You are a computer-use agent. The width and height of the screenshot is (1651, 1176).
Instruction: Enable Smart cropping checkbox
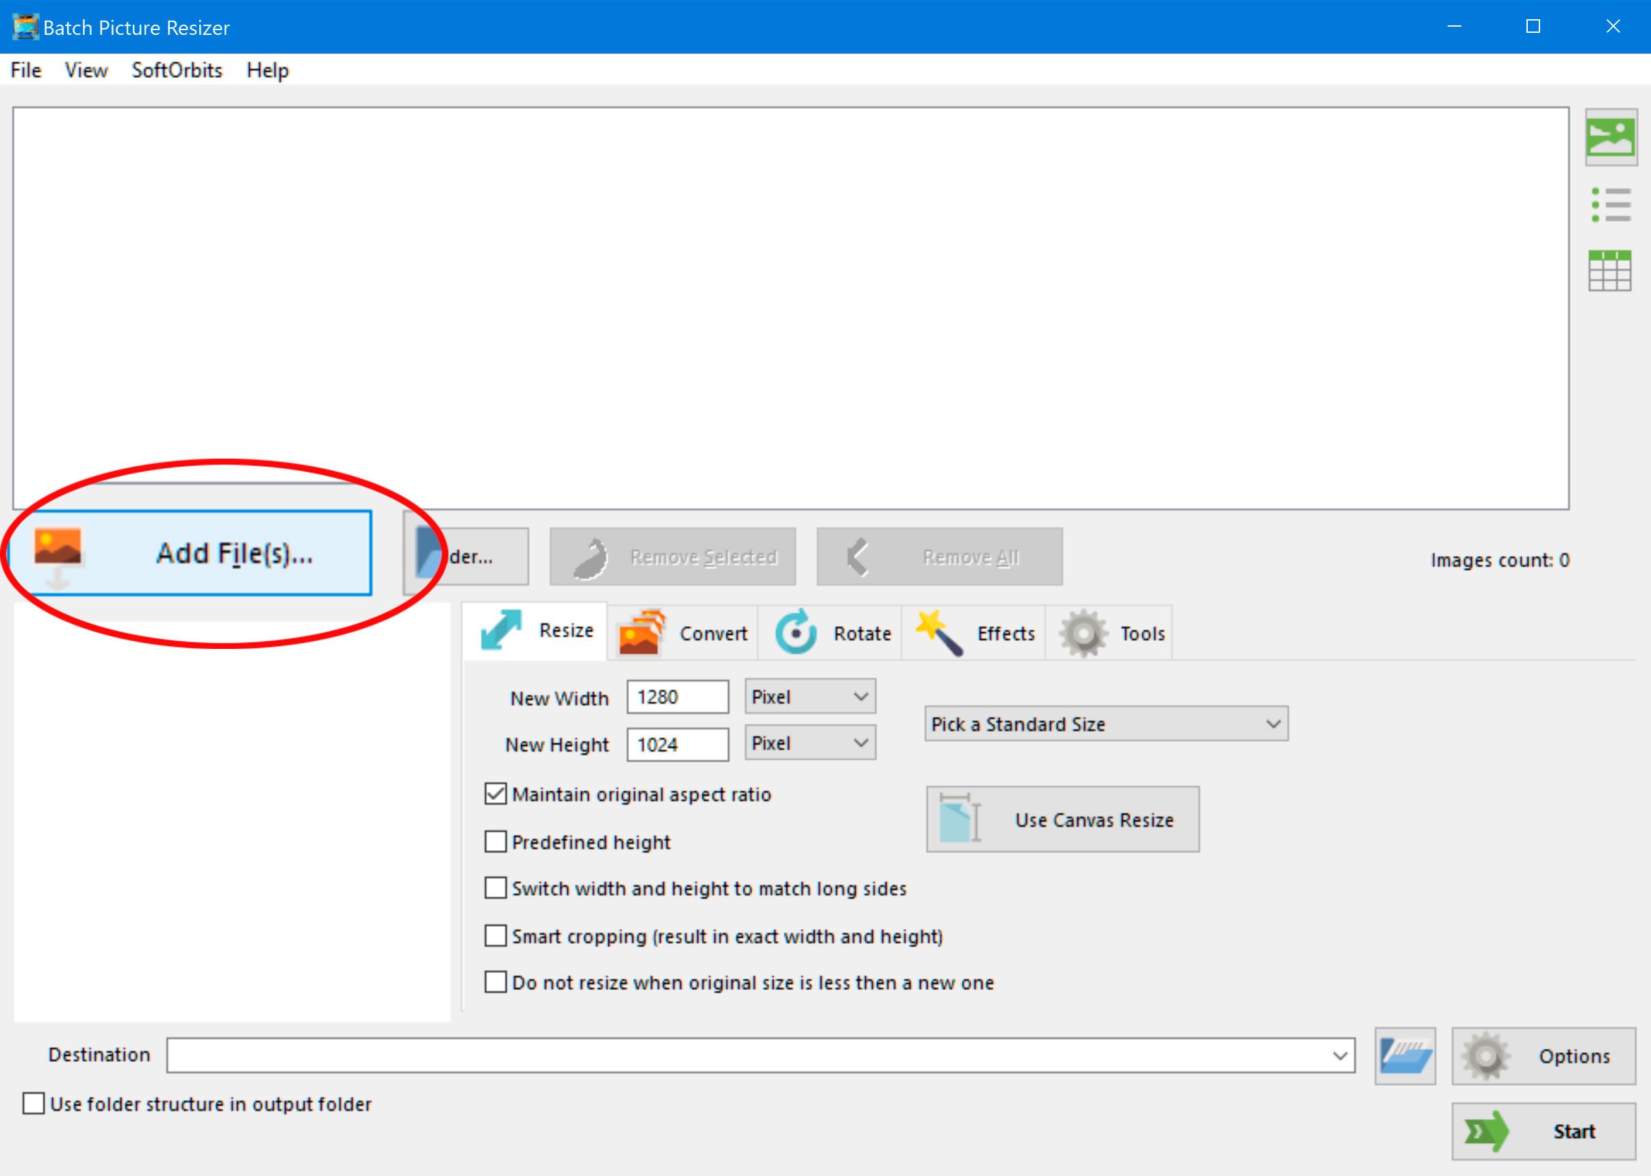coord(495,936)
